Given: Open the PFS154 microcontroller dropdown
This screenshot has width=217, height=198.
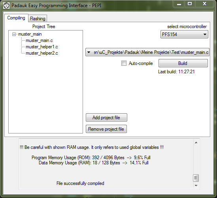Looking at the screenshot, I should pos(184,34).
